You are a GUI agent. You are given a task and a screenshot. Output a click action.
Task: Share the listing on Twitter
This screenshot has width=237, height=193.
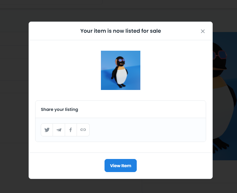(47, 130)
